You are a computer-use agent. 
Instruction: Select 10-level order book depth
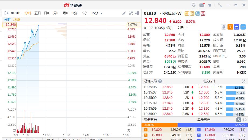244,120
